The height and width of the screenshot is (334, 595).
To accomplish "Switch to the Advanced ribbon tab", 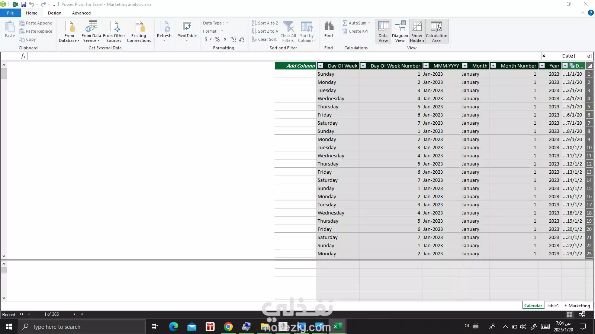I will (x=81, y=13).
